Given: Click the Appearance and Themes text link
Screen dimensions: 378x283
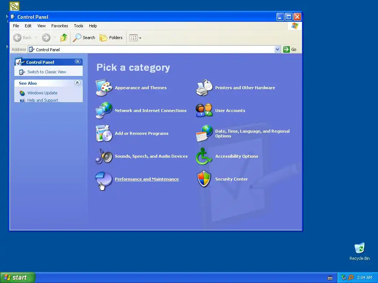Looking at the screenshot, I should (x=141, y=88).
